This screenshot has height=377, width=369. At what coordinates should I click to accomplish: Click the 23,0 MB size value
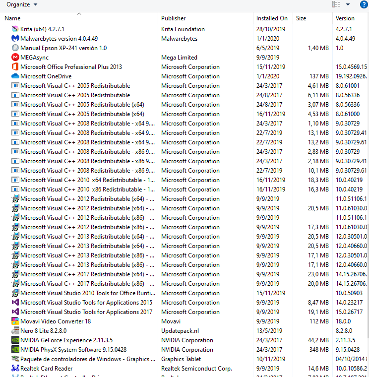[318, 274]
